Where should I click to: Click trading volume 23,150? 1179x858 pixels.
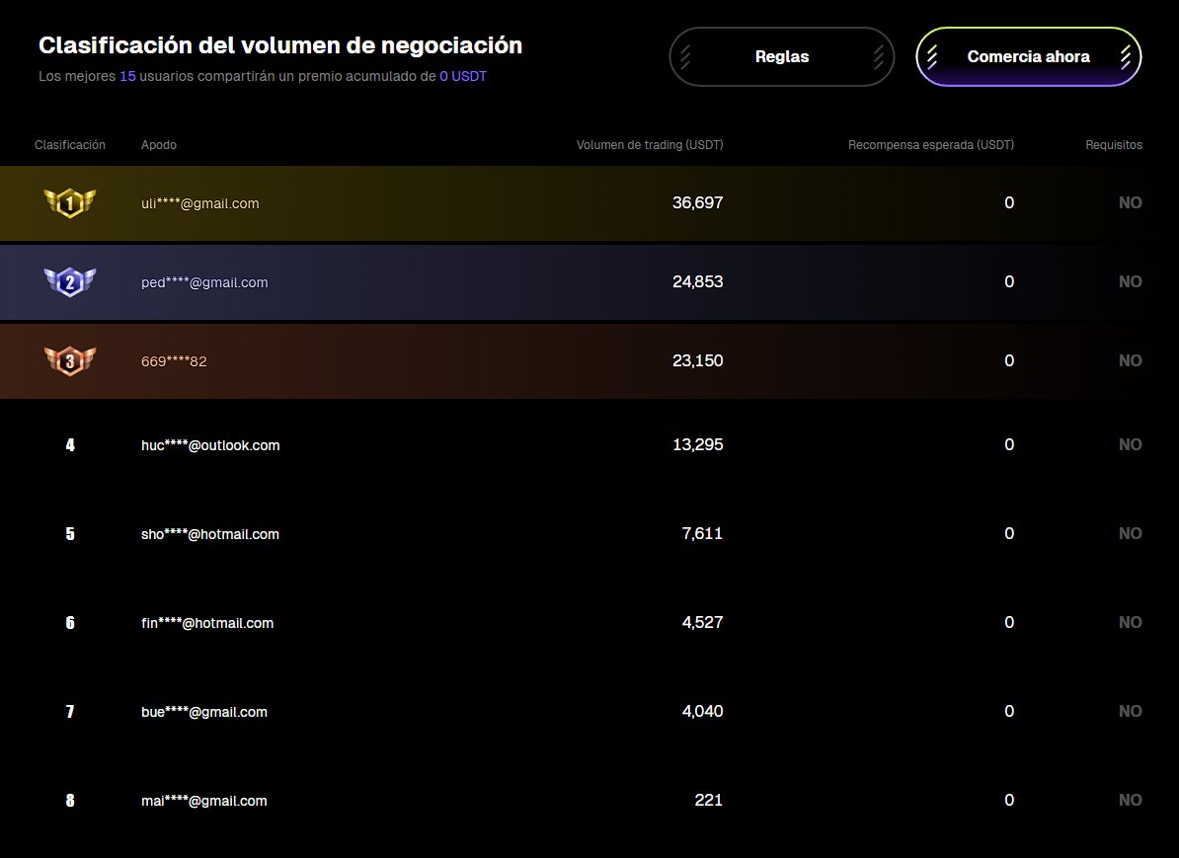(x=698, y=360)
